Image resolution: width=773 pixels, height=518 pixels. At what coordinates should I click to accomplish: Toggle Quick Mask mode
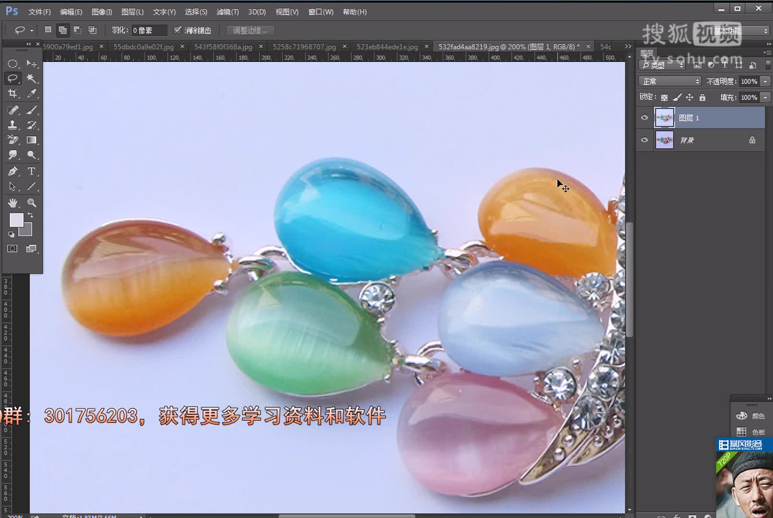pos(12,248)
